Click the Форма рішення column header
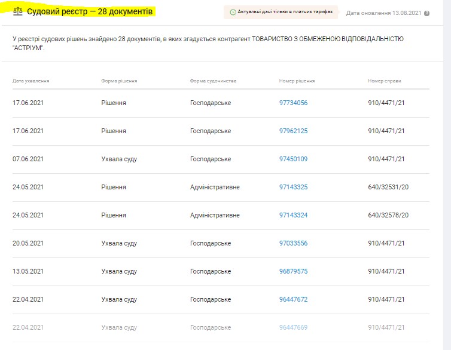Screen dimensions: 451x350 point(119,81)
